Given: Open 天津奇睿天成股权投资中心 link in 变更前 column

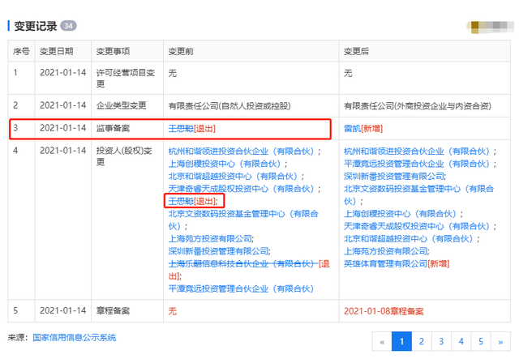Looking at the screenshot, I should click(241, 189).
